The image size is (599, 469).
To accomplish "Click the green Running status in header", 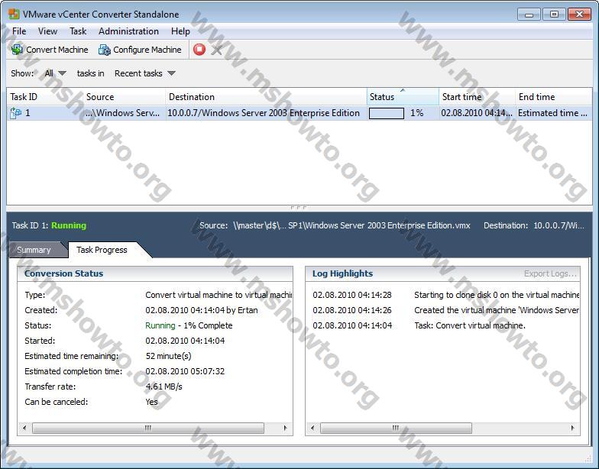I will [x=69, y=225].
